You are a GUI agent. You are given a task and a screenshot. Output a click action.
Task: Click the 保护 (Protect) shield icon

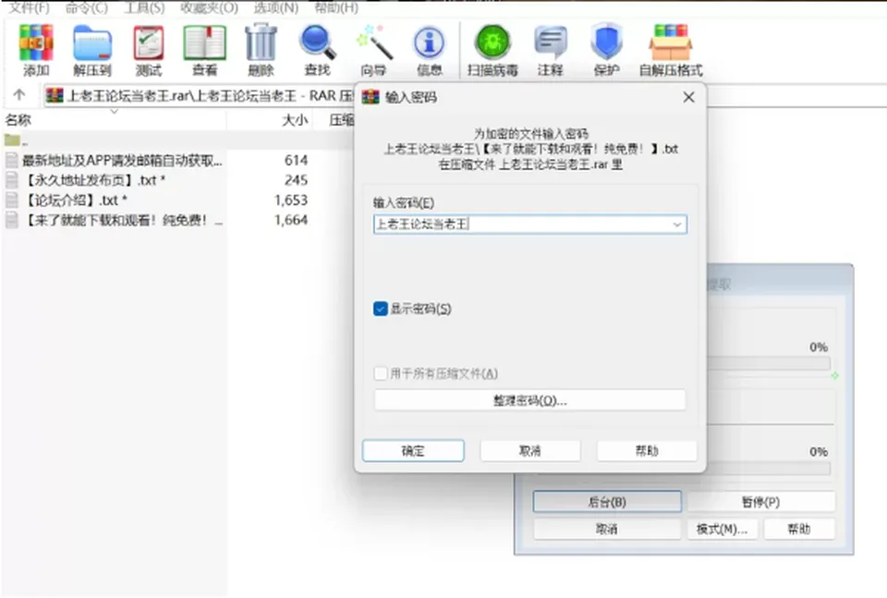point(606,50)
